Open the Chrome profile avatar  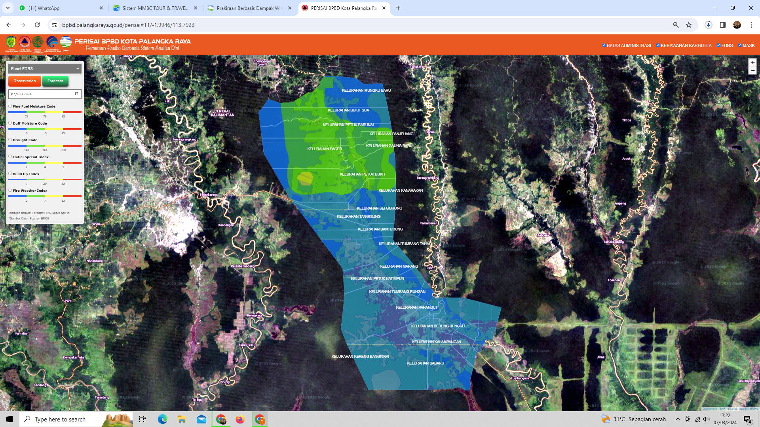pyautogui.click(x=737, y=25)
